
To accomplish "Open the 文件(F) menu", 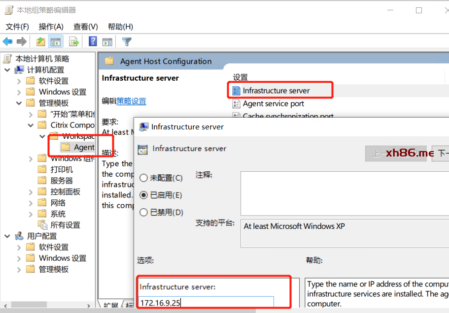I will [x=17, y=27].
